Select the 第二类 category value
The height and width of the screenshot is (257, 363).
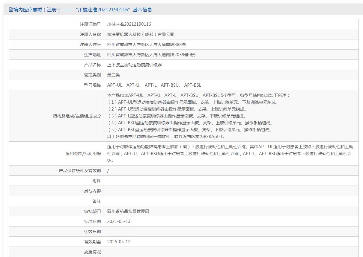tap(114, 75)
